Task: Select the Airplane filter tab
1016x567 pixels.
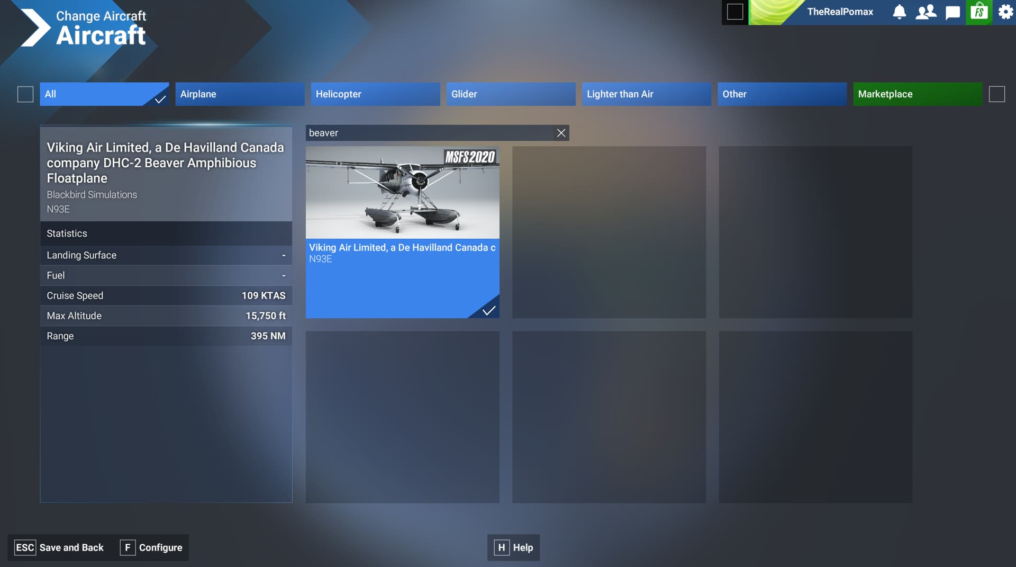Action: pyautogui.click(x=240, y=94)
